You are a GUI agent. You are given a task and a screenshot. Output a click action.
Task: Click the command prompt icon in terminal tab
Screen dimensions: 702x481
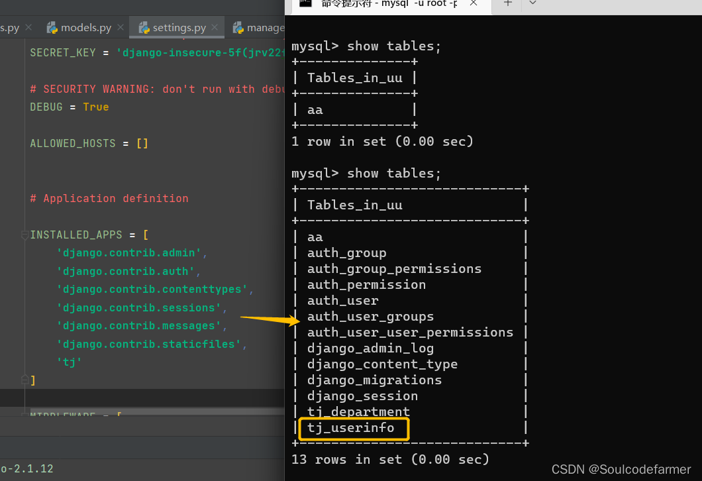pos(305,3)
